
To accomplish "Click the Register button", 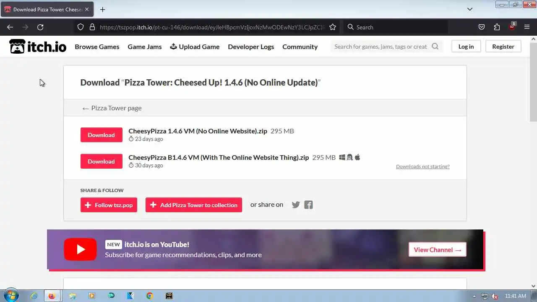I will pyautogui.click(x=503, y=47).
